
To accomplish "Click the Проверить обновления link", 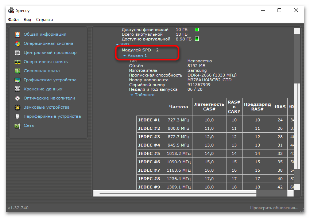I will 274,208.
